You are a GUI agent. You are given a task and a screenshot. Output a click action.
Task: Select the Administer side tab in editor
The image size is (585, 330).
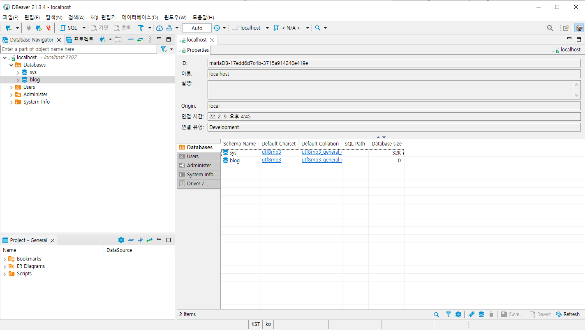pyautogui.click(x=199, y=166)
